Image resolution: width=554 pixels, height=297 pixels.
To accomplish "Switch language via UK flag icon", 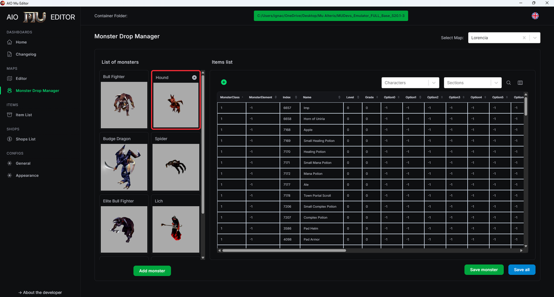I will (x=535, y=16).
